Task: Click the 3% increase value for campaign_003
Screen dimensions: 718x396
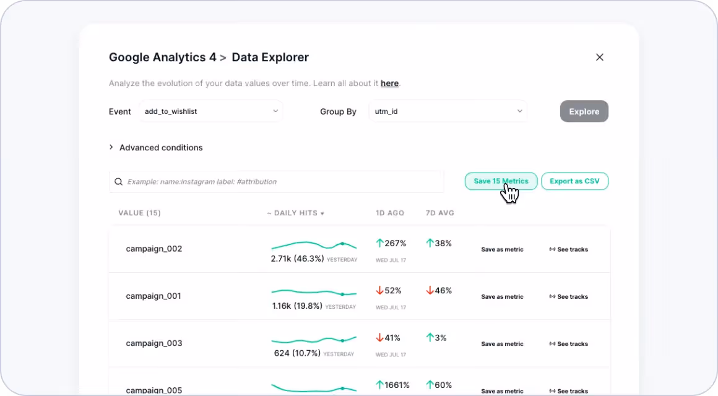Action: coord(436,338)
